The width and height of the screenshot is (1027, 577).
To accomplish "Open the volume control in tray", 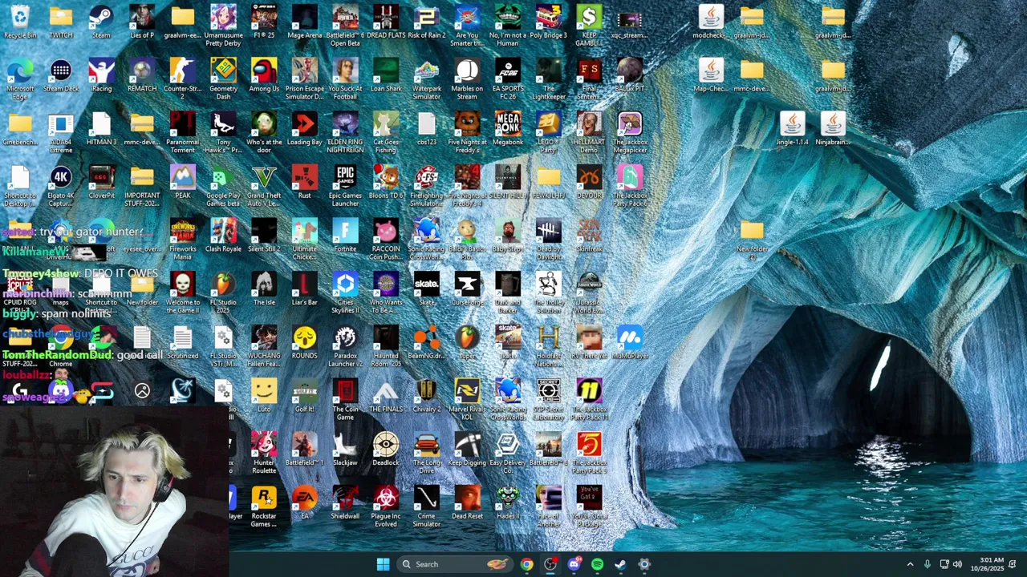I will [x=957, y=564].
